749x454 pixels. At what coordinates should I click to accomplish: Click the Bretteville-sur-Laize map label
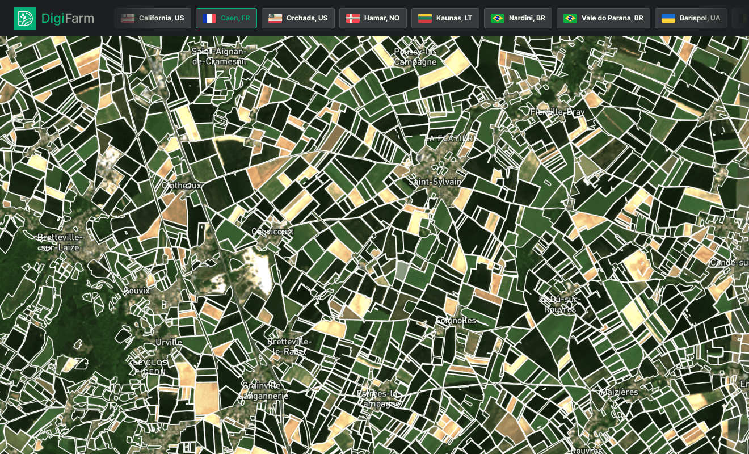point(59,242)
